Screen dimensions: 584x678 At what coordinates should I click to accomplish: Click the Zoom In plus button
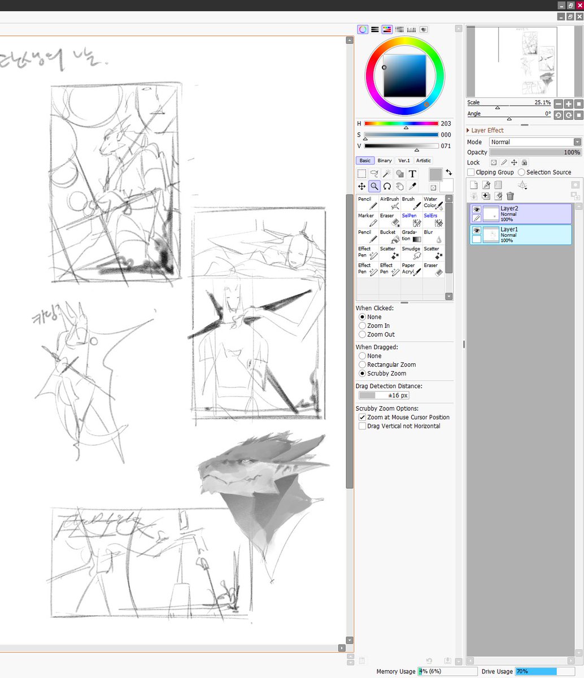(569, 104)
